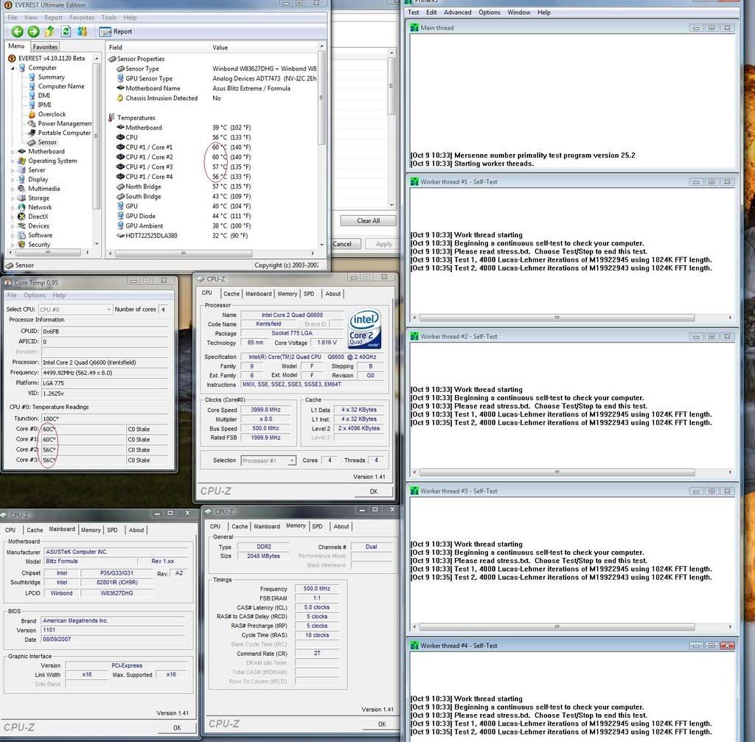Expand the Operating System tree node
The width and height of the screenshot is (755, 742).
pos(13,161)
